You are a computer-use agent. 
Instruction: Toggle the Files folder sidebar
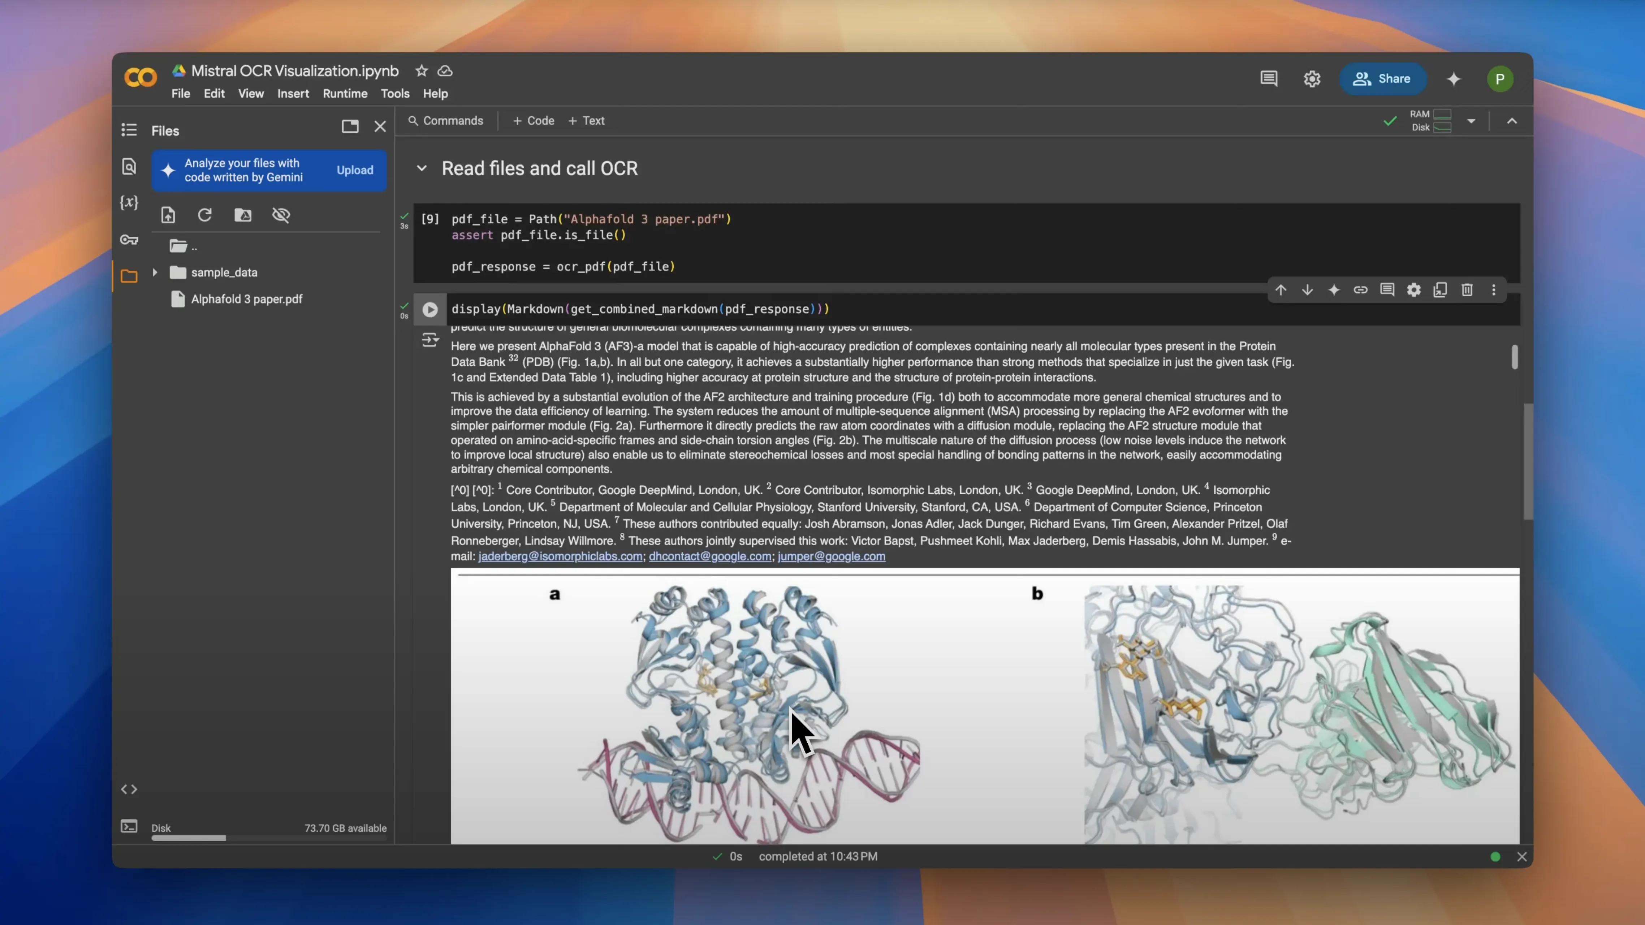pyautogui.click(x=129, y=276)
